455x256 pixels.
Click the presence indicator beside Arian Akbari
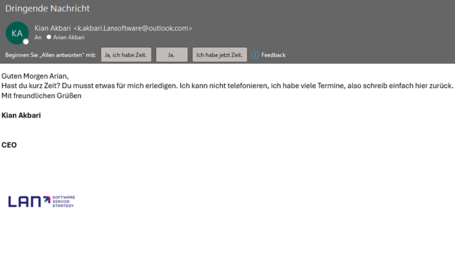(x=49, y=37)
